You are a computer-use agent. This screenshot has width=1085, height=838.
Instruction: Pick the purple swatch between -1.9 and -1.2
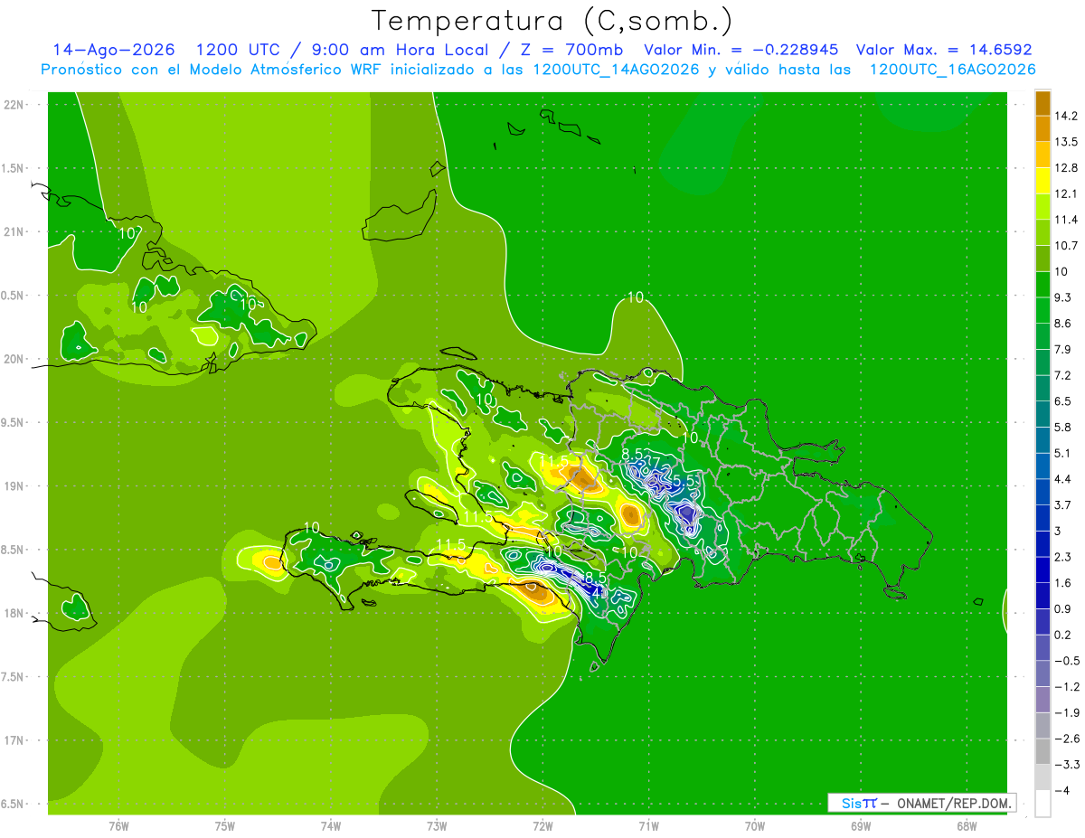click(x=1043, y=700)
